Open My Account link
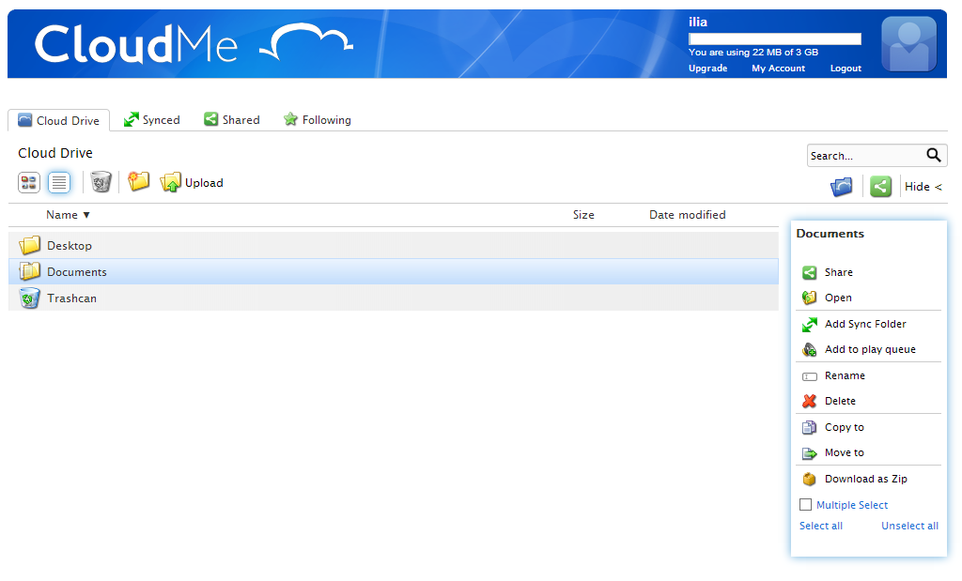Viewport: 962px width, 581px height. tap(778, 68)
